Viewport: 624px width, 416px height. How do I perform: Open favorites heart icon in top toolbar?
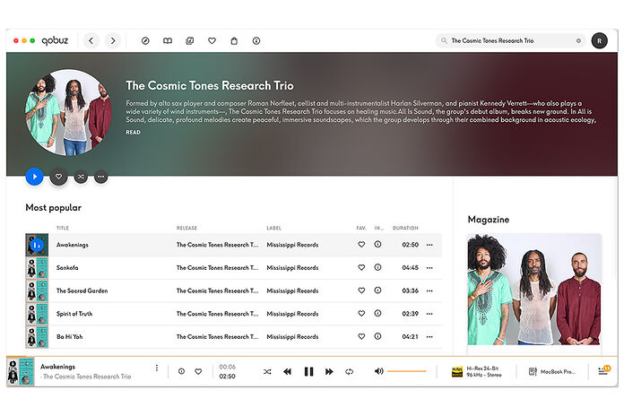(212, 40)
